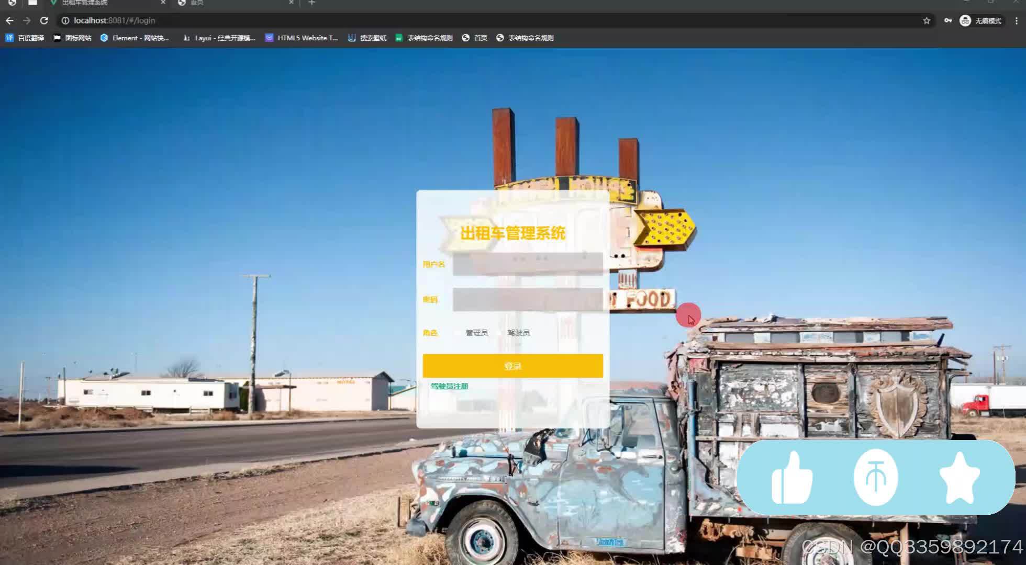Screen dimensions: 1026x565
Task: Open the Element bookmark
Action: 135,38
